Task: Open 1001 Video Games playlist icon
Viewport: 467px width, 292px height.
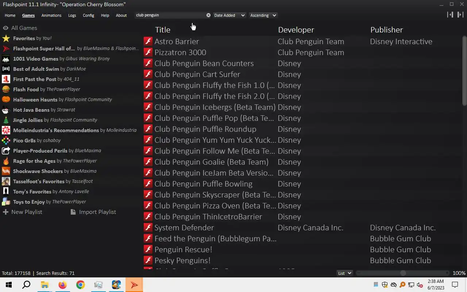Action: (x=6, y=59)
